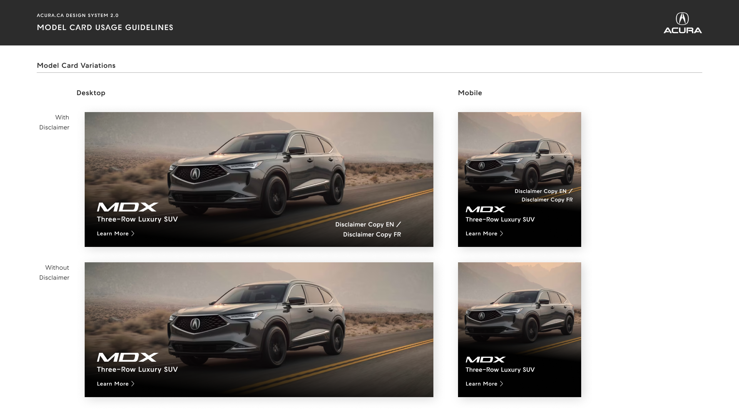Click MDX wordmark on desktop card with disclaimer
The height and width of the screenshot is (416, 739).
[127, 207]
